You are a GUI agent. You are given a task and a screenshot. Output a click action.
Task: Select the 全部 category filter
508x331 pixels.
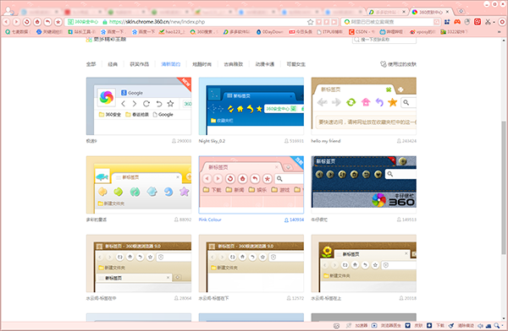[91, 64]
